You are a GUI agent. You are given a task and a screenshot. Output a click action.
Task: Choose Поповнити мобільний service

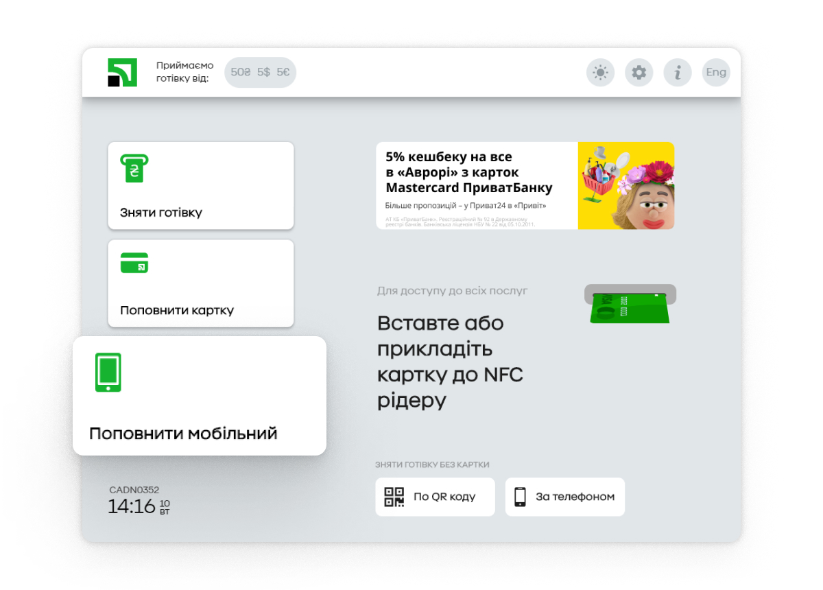tap(200, 394)
